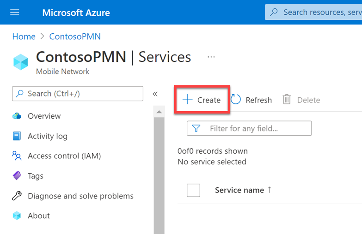Open Access control (IAM)
362x234 pixels.
pos(64,156)
